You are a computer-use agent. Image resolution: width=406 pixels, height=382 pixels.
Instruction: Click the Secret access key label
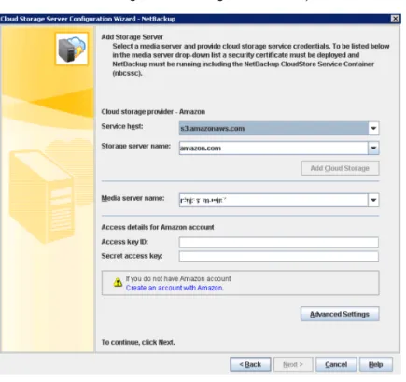point(132,256)
